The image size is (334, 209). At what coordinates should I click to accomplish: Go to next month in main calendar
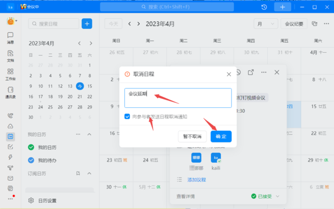click(139, 23)
